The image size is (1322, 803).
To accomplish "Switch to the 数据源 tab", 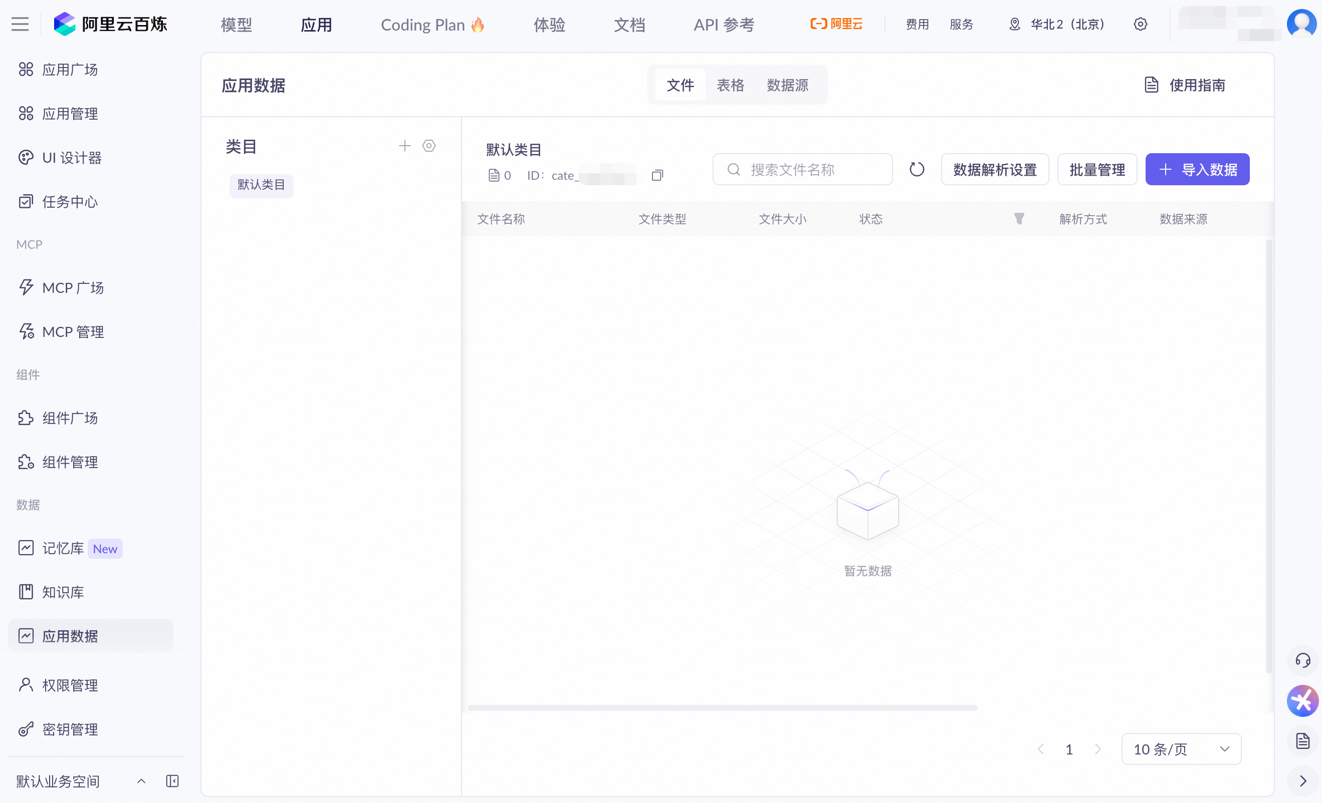I will tap(787, 85).
